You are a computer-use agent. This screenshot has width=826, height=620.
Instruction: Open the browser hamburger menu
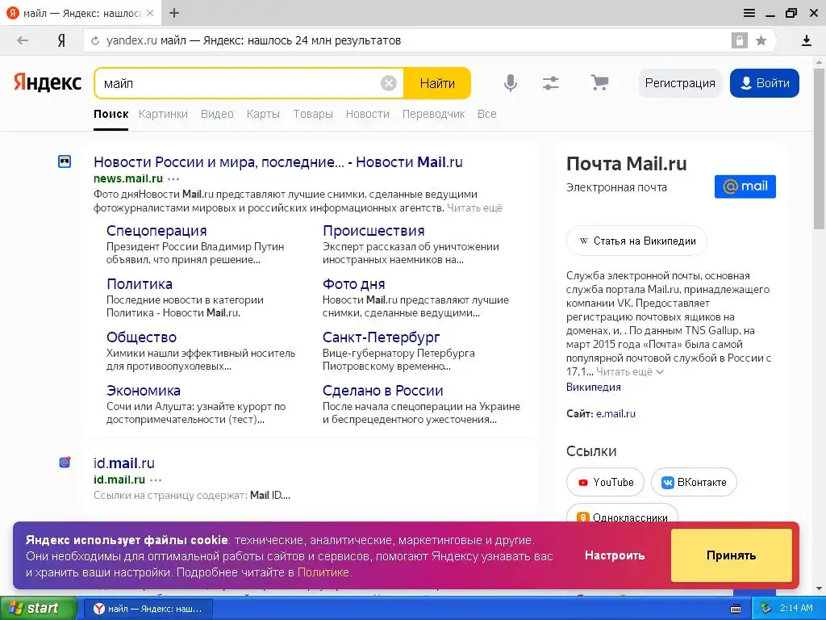coord(749,13)
